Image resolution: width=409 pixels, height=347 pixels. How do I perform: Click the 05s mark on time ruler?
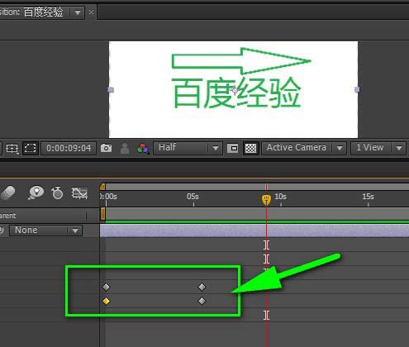click(x=193, y=197)
